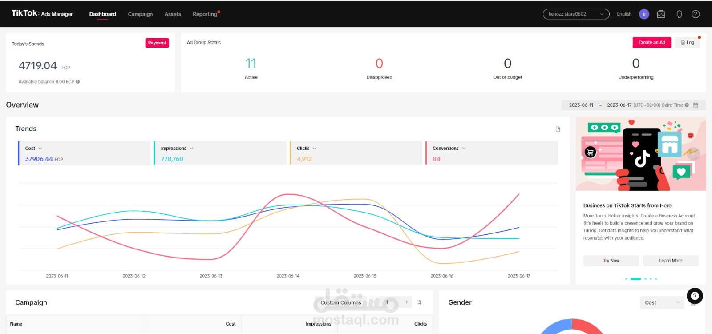Click the help question mark in header

tap(696, 14)
